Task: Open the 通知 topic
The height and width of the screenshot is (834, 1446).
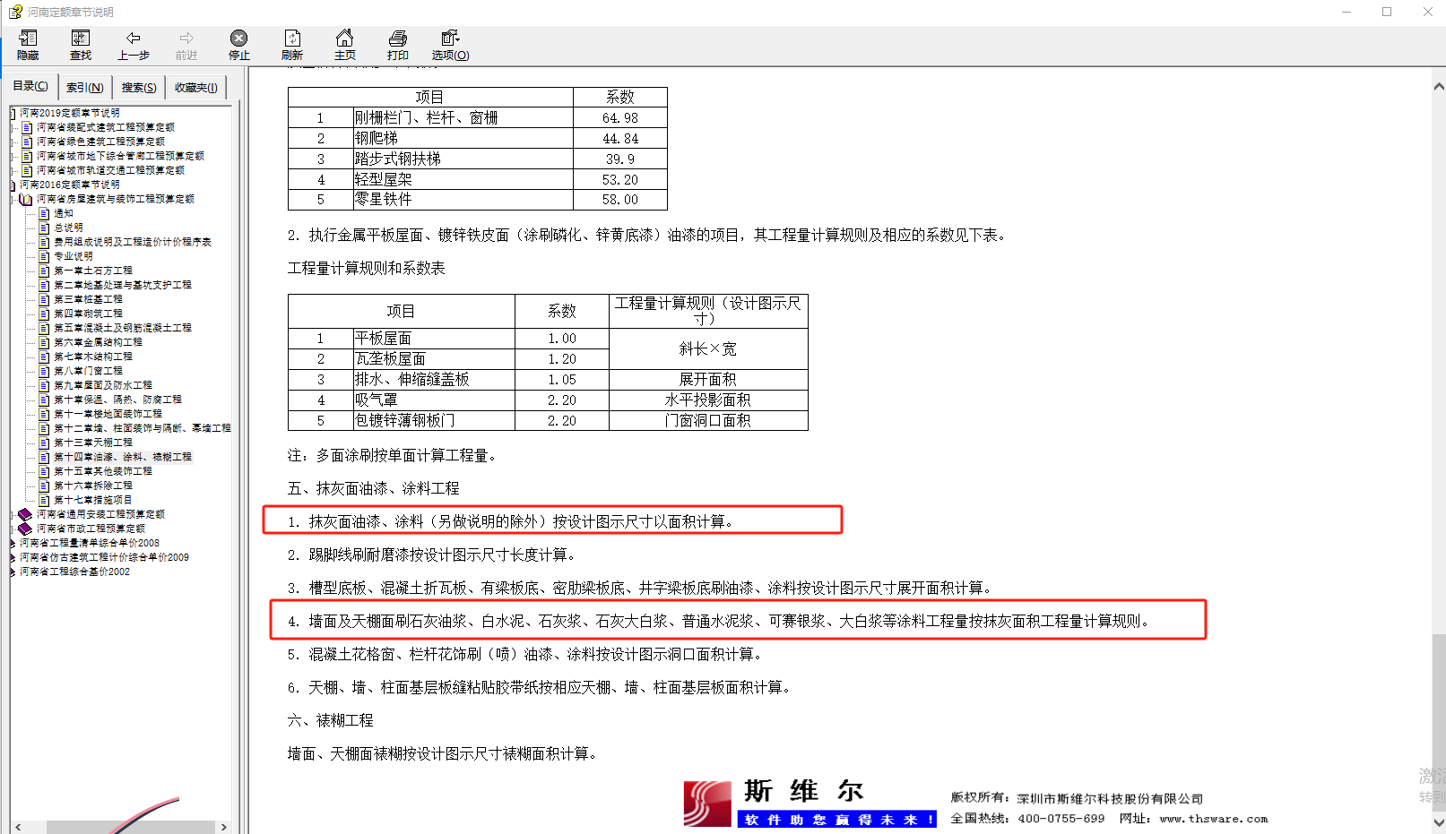Action: [x=64, y=213]
